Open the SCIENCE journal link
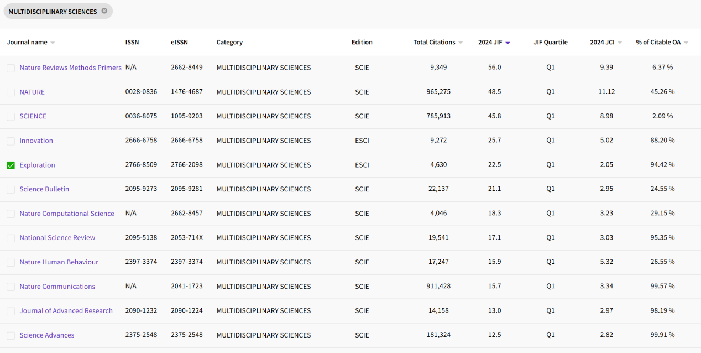 [33, 116]
